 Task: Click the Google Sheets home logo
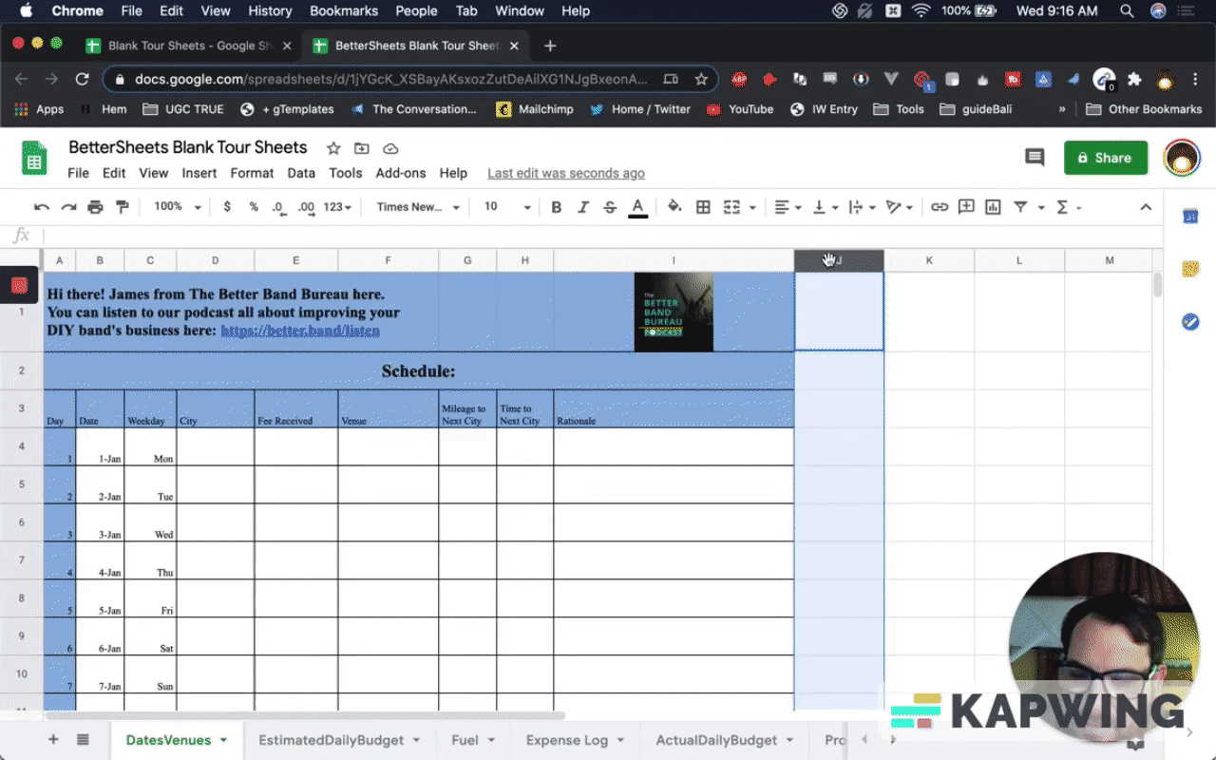point(34,158)
